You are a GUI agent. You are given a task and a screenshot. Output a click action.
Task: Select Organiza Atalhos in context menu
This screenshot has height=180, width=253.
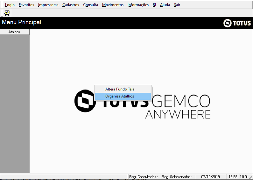point(123,96)
